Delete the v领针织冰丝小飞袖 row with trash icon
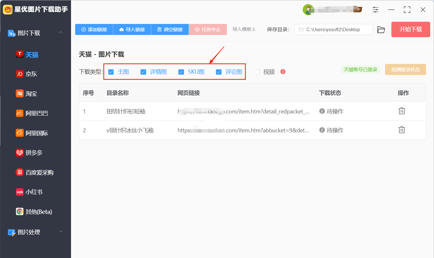 point(402,130)
